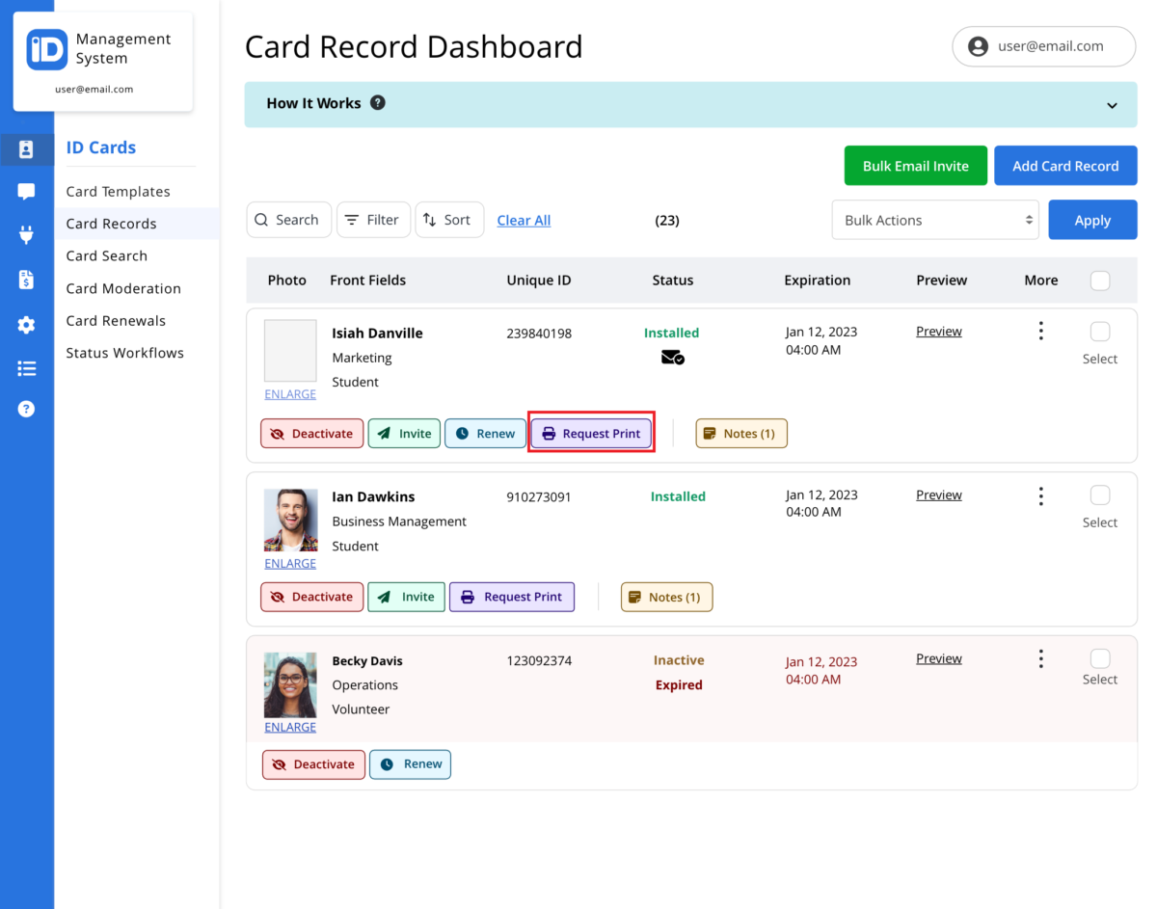Select Card Templates in the navigation menu
The width and height of the screenshot is (1157, 909).
118,191
